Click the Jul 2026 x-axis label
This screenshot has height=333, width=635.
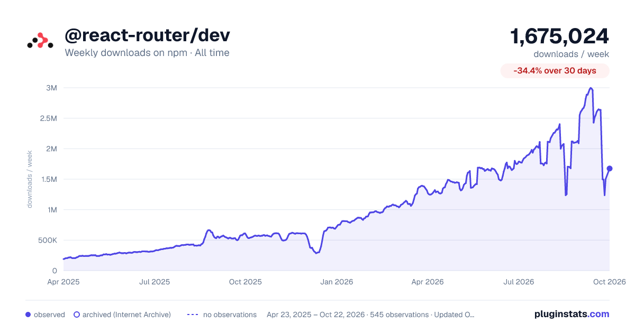point(519,282)
